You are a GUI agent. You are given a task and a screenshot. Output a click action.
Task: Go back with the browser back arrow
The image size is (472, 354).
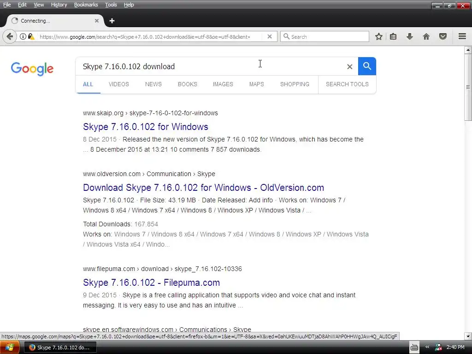(x=10, y=37)
